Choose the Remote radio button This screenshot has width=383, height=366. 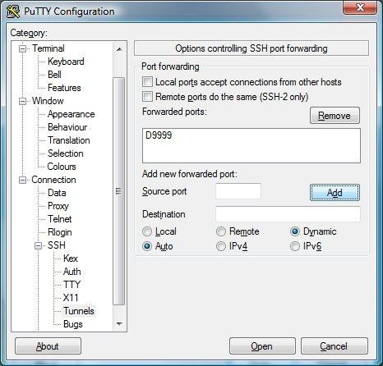[221, 231]
